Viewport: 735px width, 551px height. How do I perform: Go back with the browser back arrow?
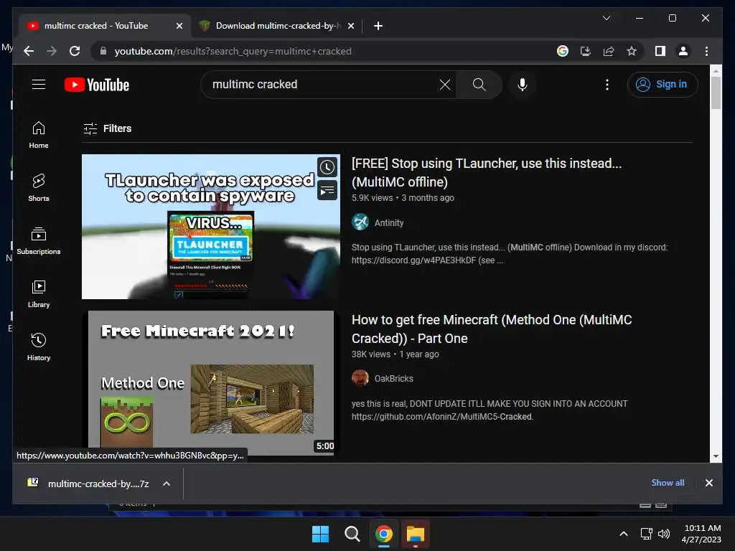point(29,51)
